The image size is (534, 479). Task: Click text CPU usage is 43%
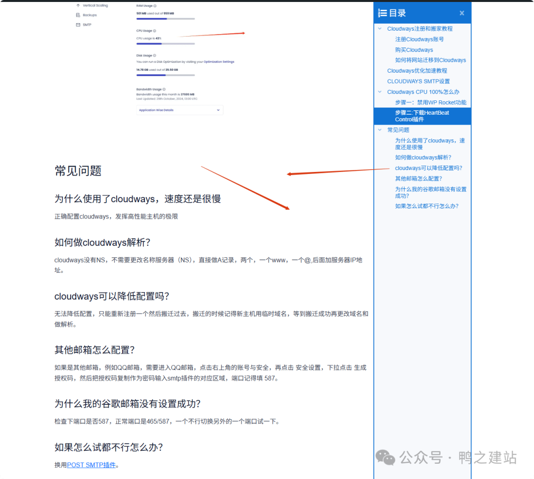coord(149,38)
